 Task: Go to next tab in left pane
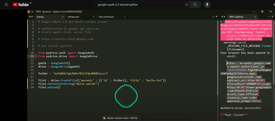click(x=32, y=17)
